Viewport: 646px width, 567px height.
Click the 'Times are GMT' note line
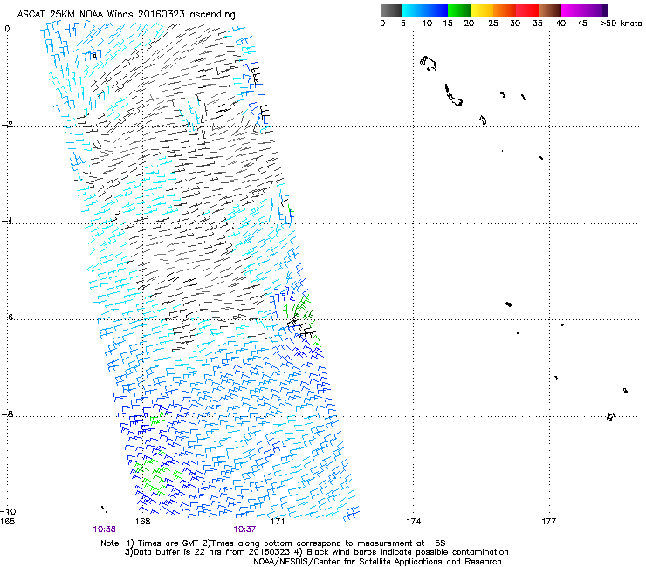273,543
